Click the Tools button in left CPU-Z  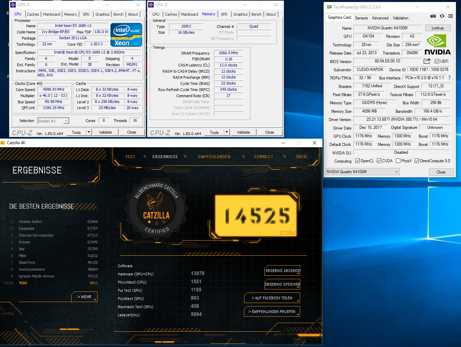[76, 132]
